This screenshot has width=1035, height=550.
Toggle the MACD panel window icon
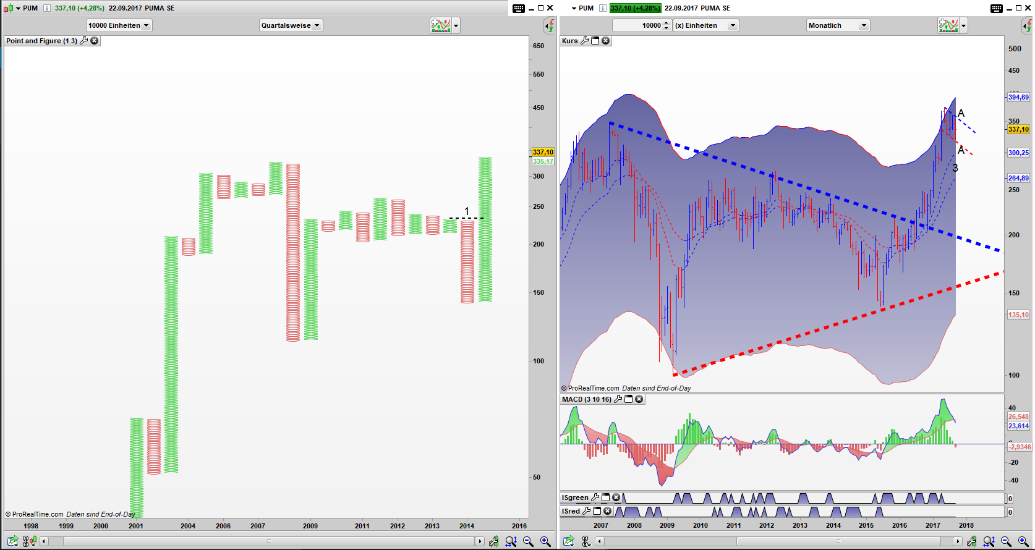pos(629,399)
